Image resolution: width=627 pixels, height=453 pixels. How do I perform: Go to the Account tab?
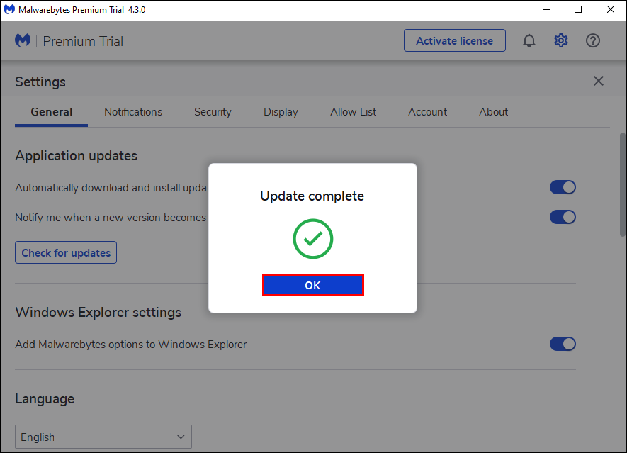tap(427, 112)
